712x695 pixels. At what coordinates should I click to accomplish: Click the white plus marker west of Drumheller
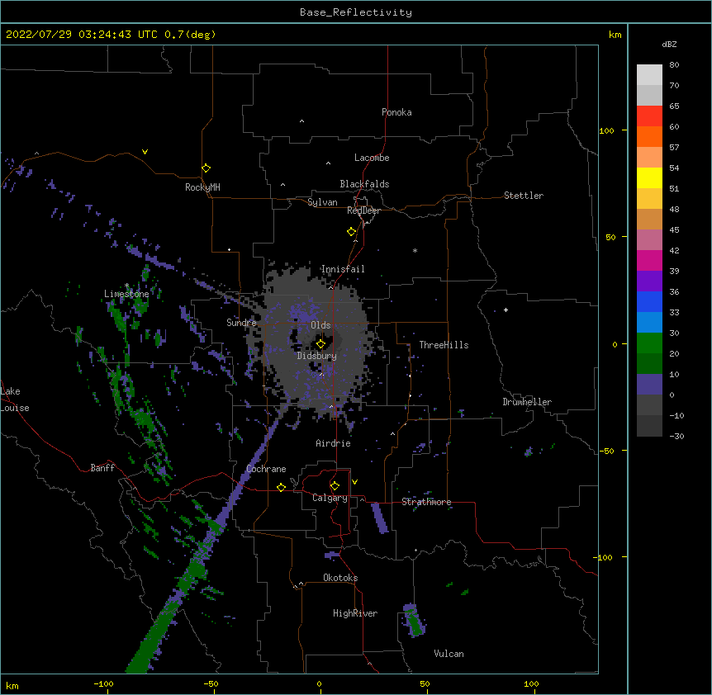click(506, 310)
